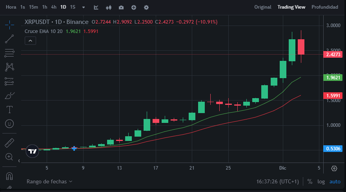The width and height of the screenshot is (346, 192).
Task: Click the 13 date label on time axis
Action: (x=119, y=168)
